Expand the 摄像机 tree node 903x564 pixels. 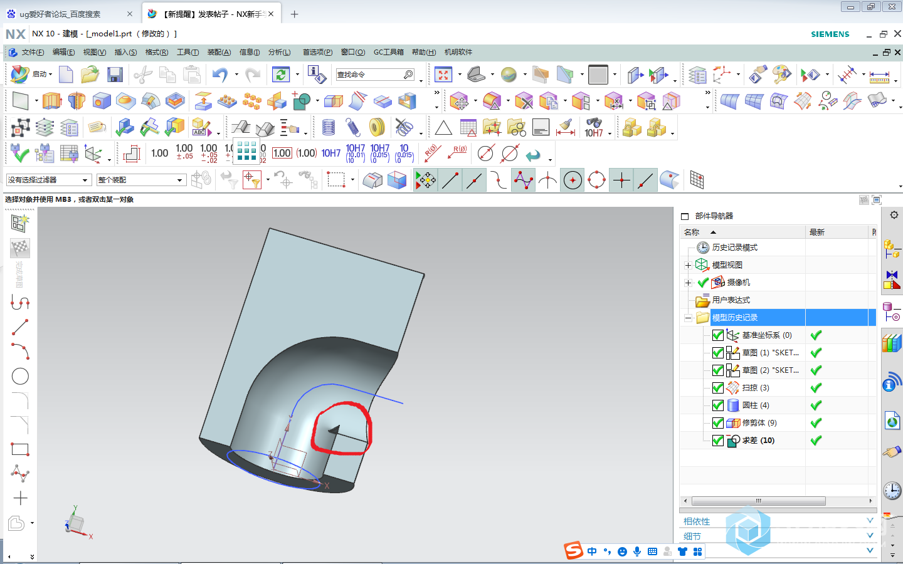[689, 283]
